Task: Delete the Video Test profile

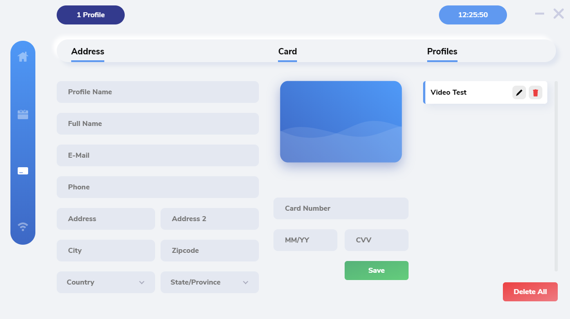Action: pyautogui.click(x=536, y=92)
